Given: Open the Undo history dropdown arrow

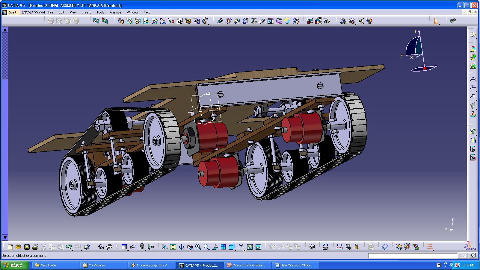Looking at the screenshot, I should (x=73, y=250).
